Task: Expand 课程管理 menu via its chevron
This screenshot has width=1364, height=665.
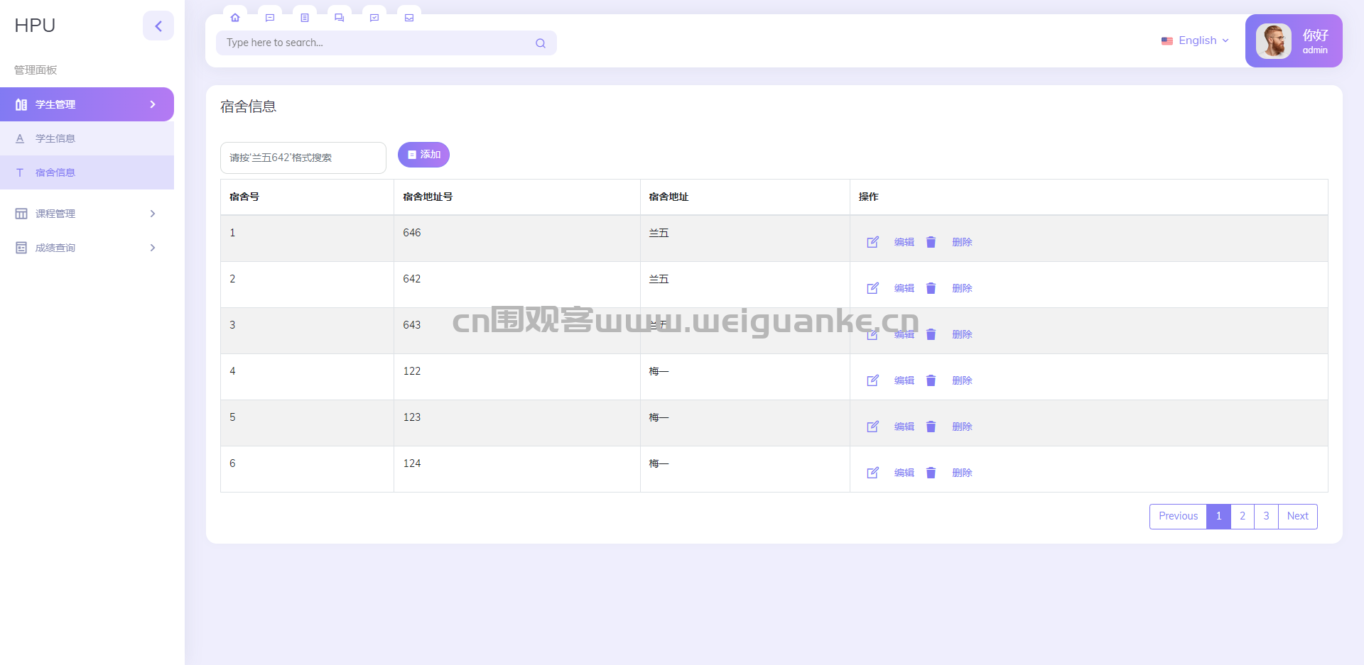Action: pos(153,214)
